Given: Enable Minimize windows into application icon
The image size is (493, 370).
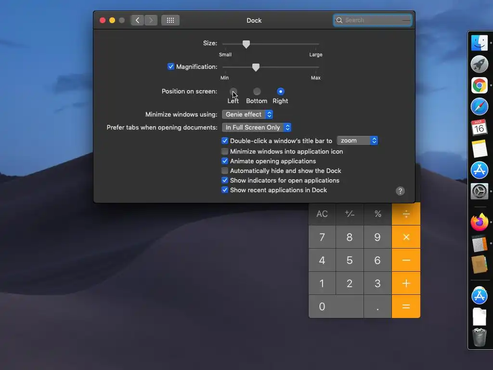Looking at the screenshot, I should click(224, 151).
